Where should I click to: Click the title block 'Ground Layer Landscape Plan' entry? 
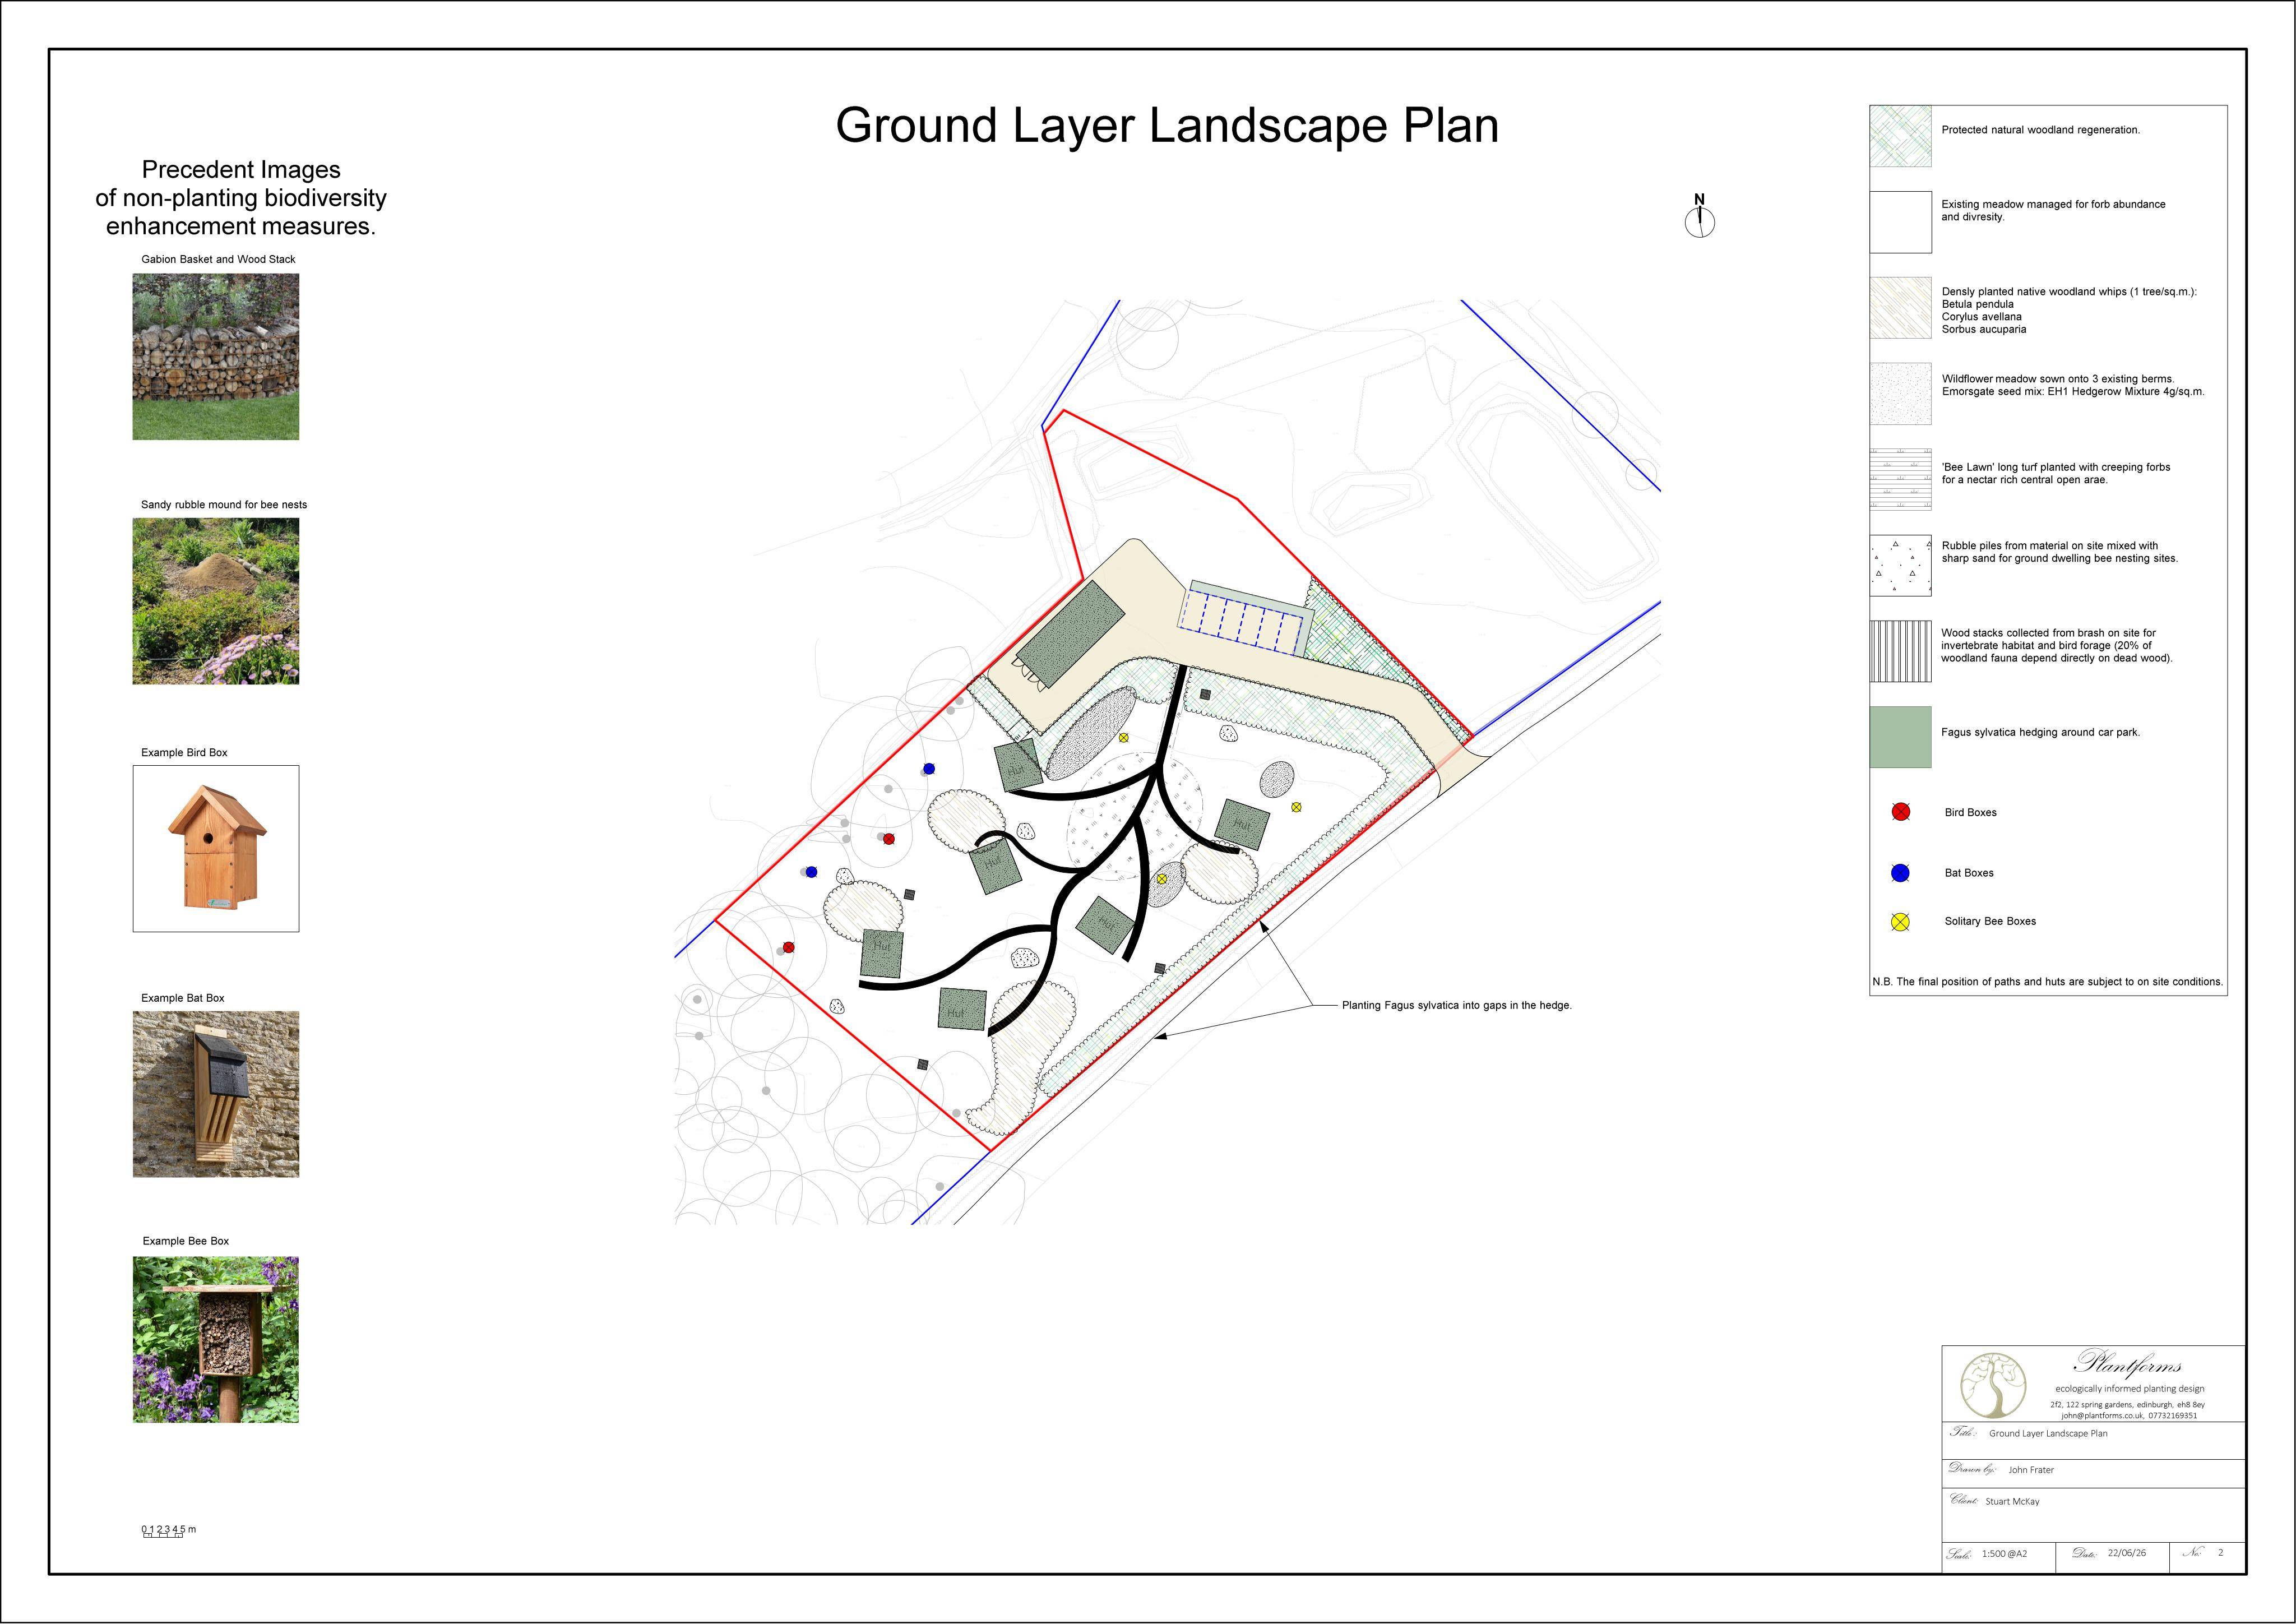click(2048, 1433)
